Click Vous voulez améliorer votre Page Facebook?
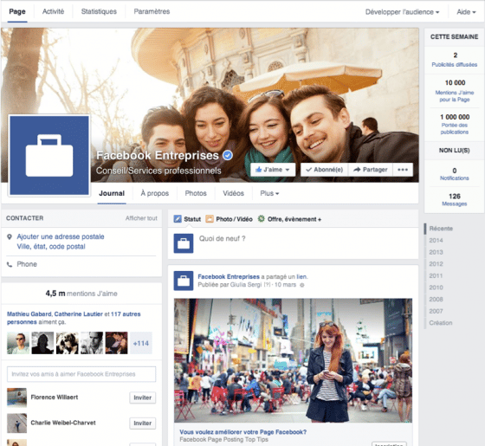Image resolution: width=485 pixels, height=446 pixels. coord(243,432)
